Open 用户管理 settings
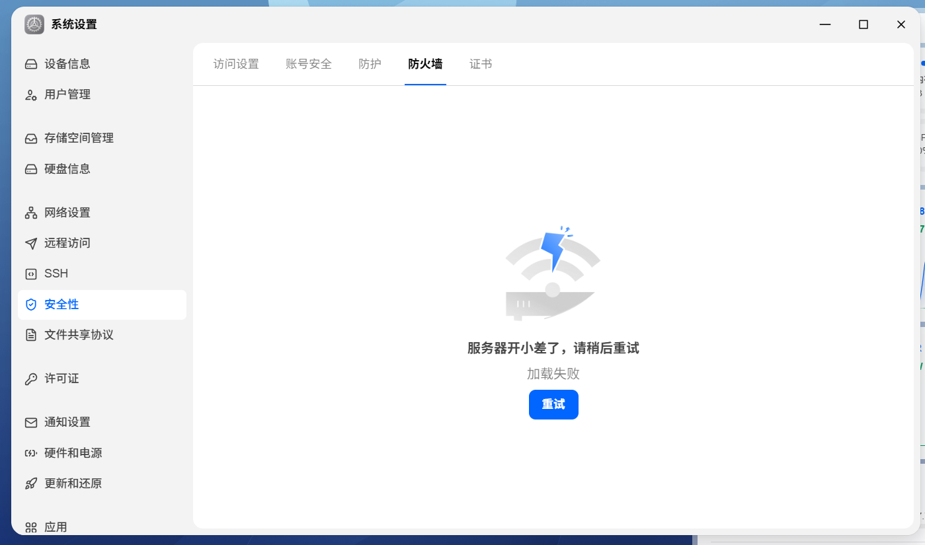This screenshot has height=545, width=925. [x=102, y=94]
